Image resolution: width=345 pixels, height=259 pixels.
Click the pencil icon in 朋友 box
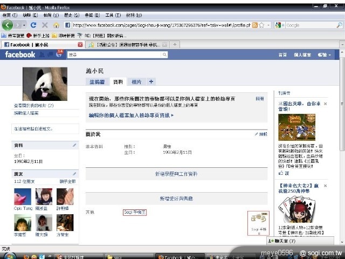[x=74, y=174]
